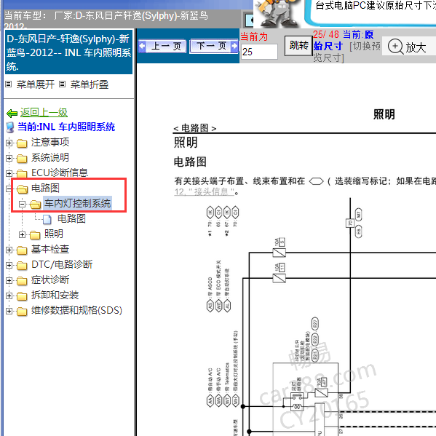Expand the DTC/电路诊断 tree node
Screen dimensions: 436x436
pyautogui.click(x=9, y=265)
